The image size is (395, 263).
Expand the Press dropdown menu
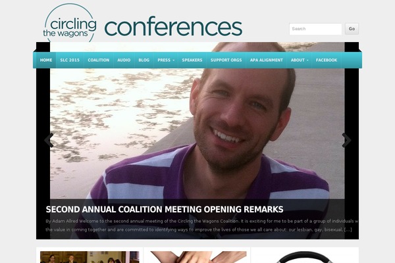tap(166, 60)
